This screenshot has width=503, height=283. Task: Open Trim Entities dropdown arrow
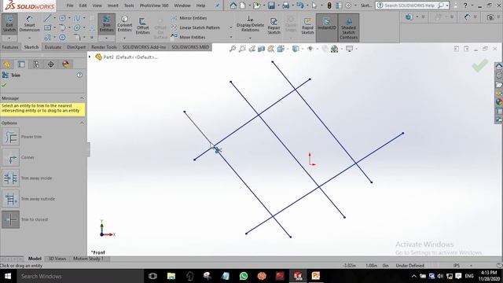[106, 39]
